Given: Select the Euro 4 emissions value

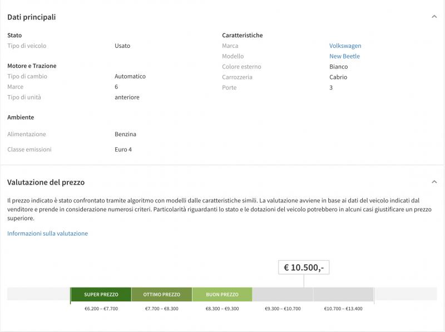Looking at the screenshot, I should pyautogui.click(x=123, y=150).
